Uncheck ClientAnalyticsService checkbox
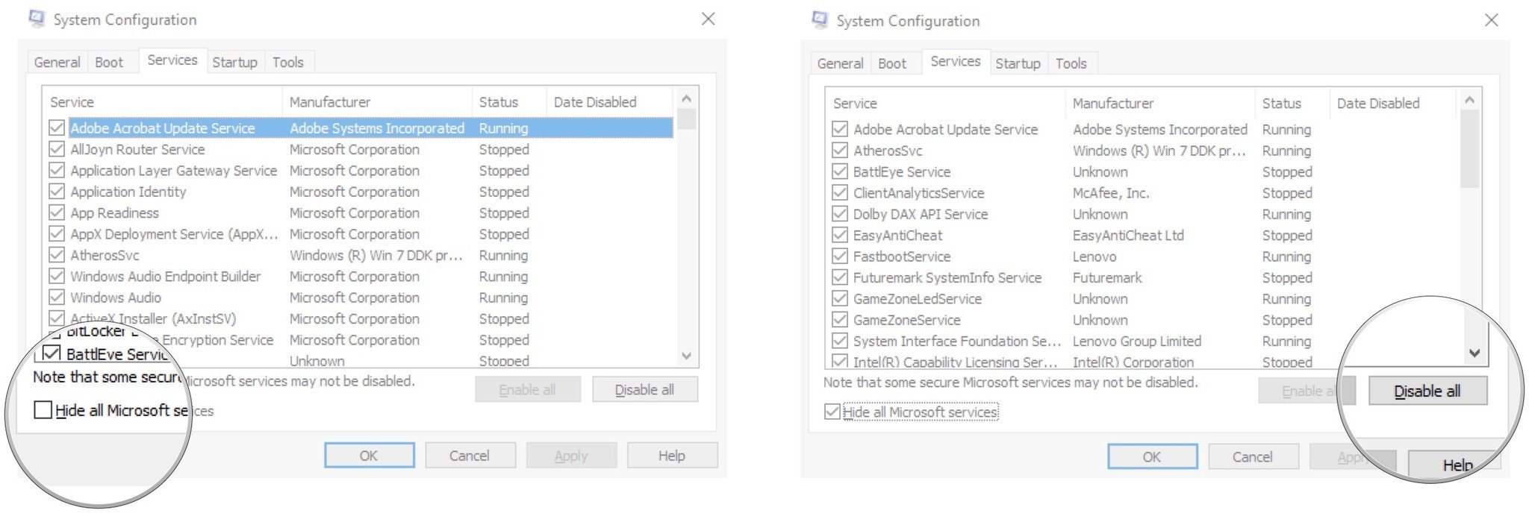This screenshot has width=1529, height=513. click(840, 193)
